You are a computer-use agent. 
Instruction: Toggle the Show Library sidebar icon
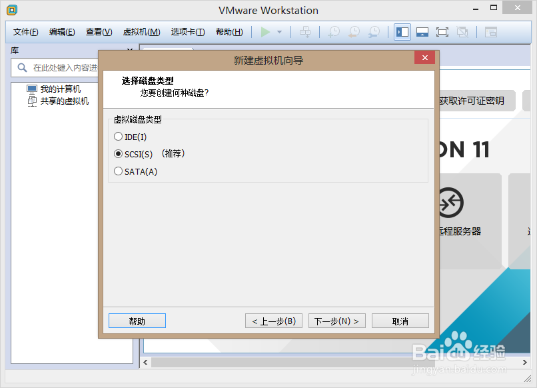(402, 32)
